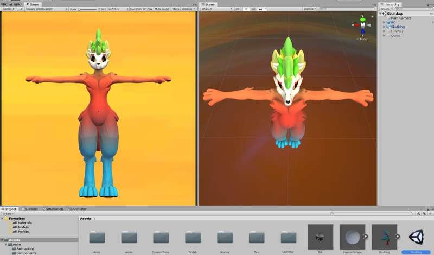Switch to the Project tab
Viewport: 434px width, 255px height.
(9, 209)
